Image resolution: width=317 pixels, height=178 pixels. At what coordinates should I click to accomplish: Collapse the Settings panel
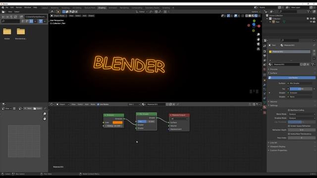coord(273,105)
